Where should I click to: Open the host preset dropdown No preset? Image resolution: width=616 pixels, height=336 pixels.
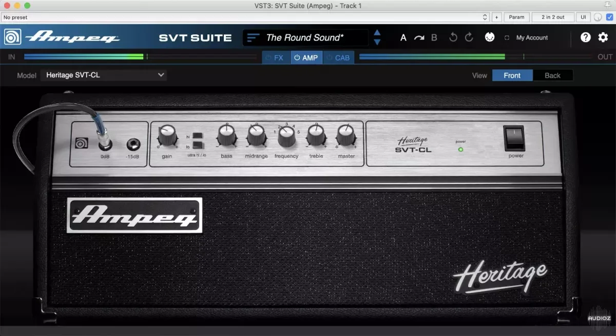click(x=245, y=17)
